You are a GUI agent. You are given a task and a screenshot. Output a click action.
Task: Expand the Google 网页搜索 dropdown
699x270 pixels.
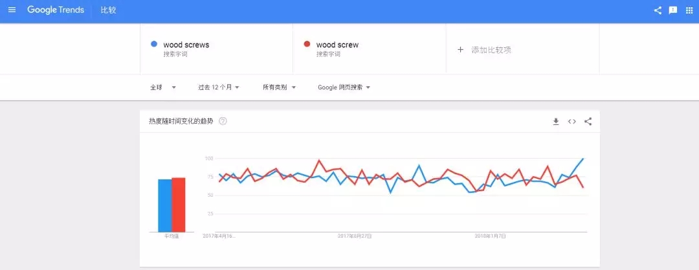click(344, 87)
